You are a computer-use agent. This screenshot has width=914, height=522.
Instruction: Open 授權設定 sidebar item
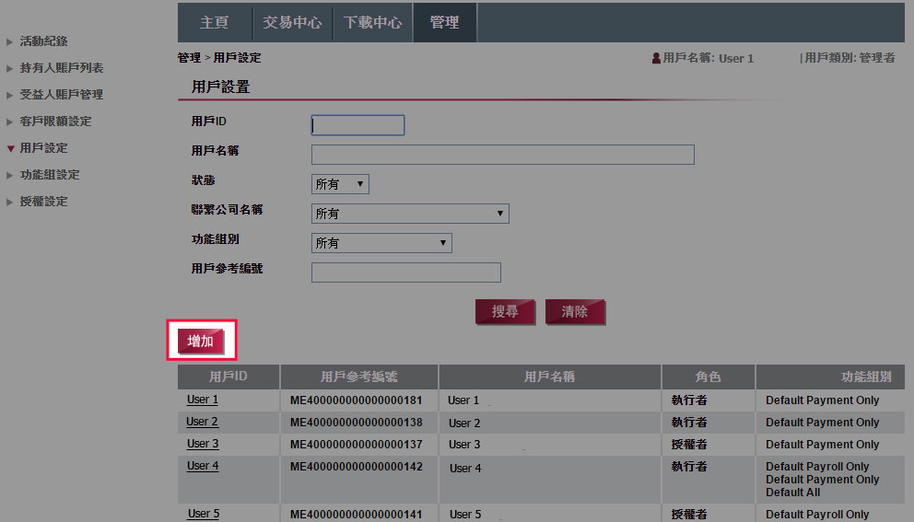coord(43,202)
